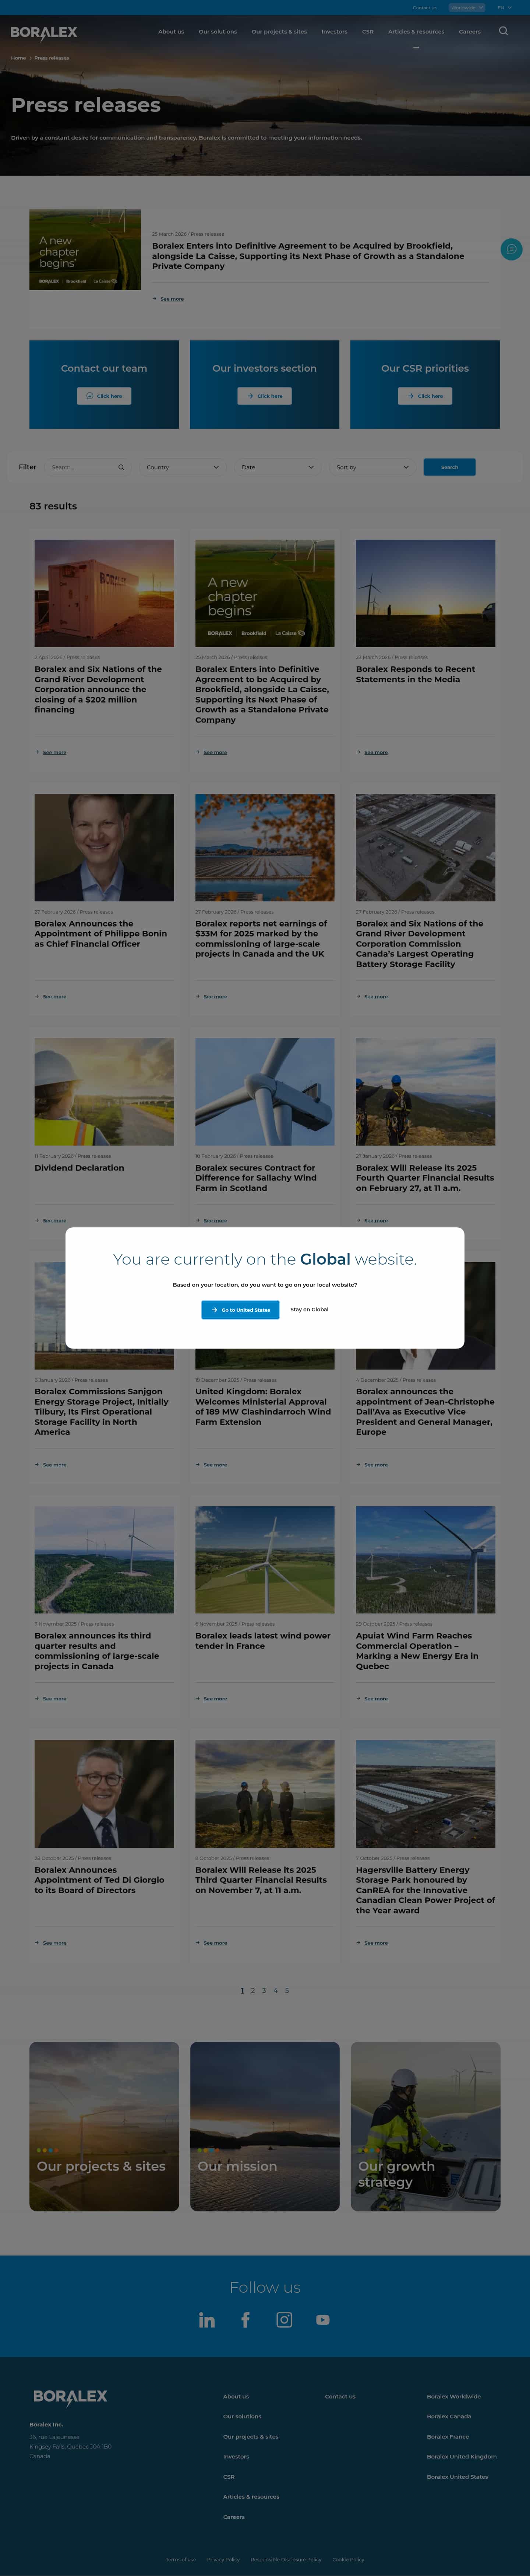Open the floating round chat icon on the right
The width and height of the screenshot is (530, 2576).
tap(511, 249)
